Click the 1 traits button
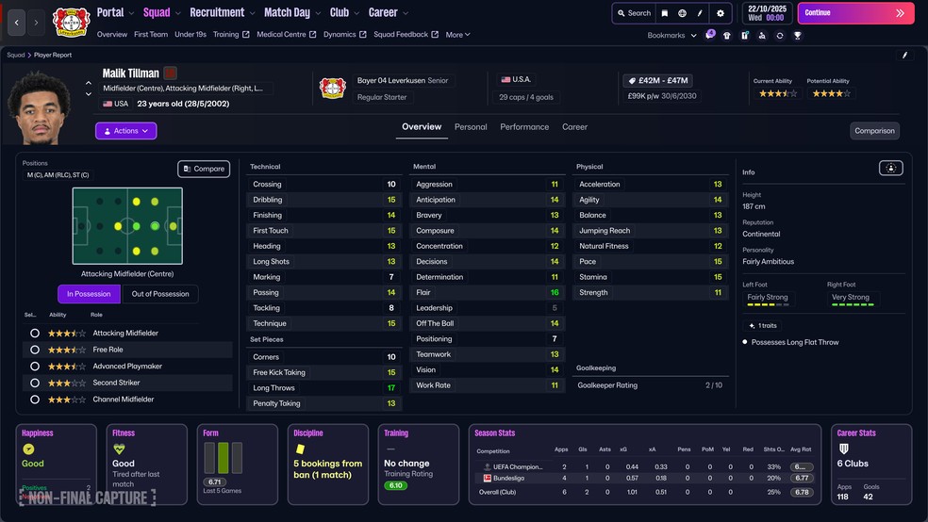Screen dimensions: 928x522 coord(762,326)
